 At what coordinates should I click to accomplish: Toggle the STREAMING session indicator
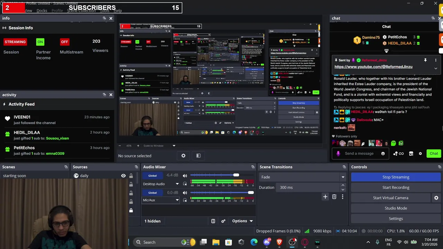tap(15, 42)
